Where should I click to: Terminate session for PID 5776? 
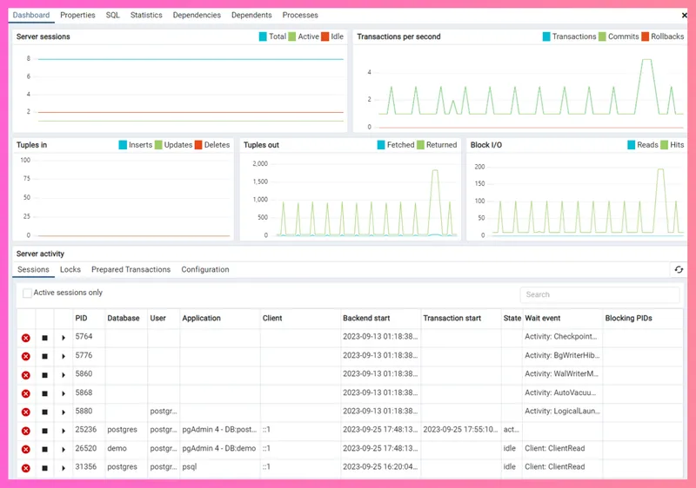point(26,357)
